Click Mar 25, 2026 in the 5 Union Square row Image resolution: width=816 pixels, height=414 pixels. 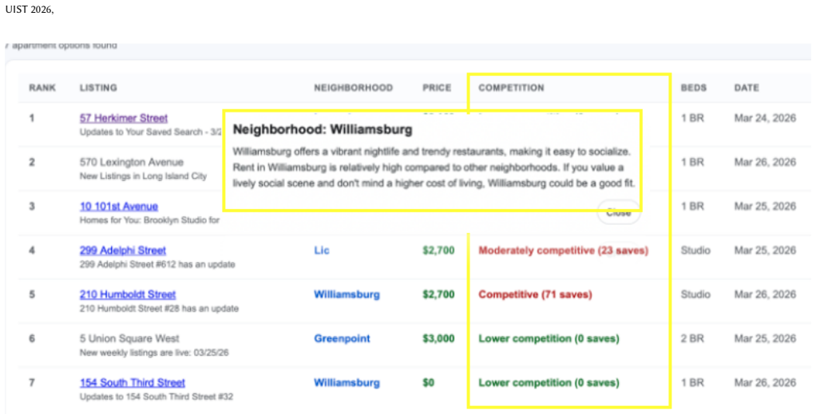(765, 338)
